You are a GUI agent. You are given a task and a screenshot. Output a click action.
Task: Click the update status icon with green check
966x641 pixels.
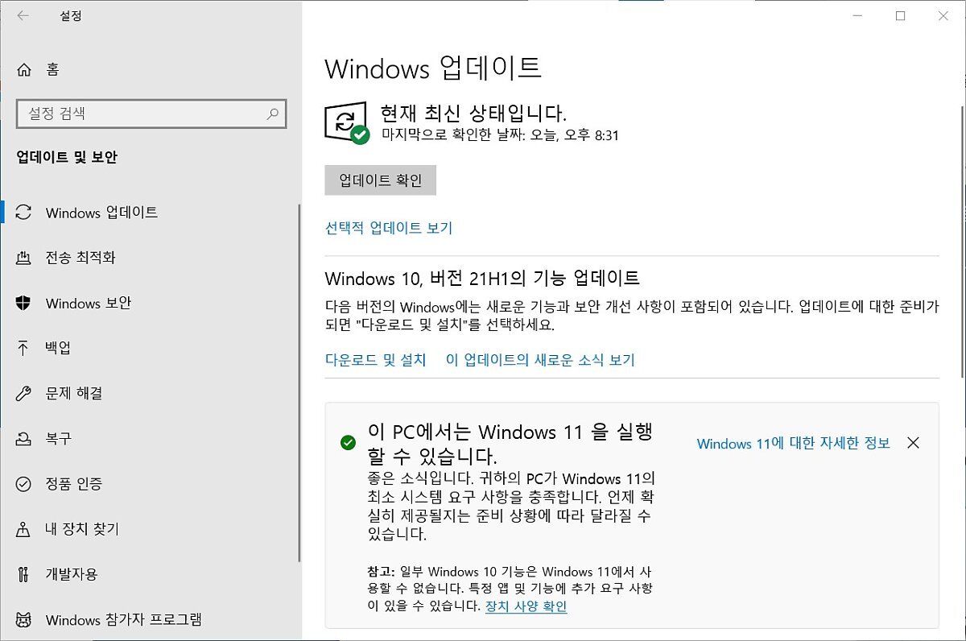pos(346,123)
